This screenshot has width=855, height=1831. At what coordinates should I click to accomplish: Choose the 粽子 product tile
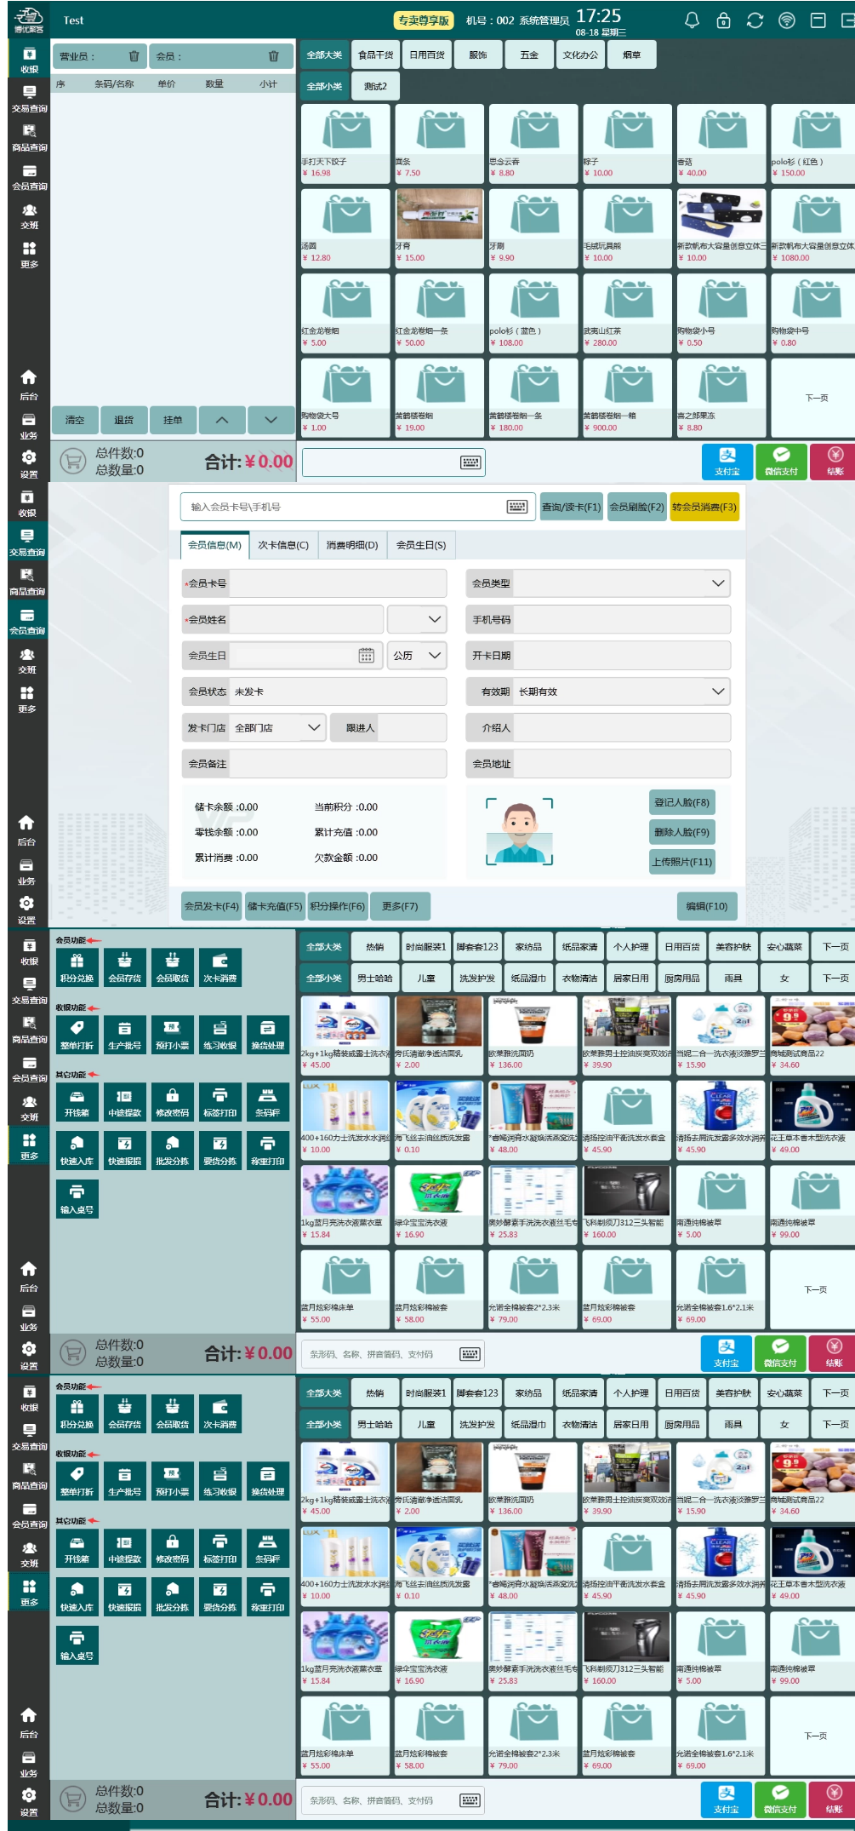627,143
